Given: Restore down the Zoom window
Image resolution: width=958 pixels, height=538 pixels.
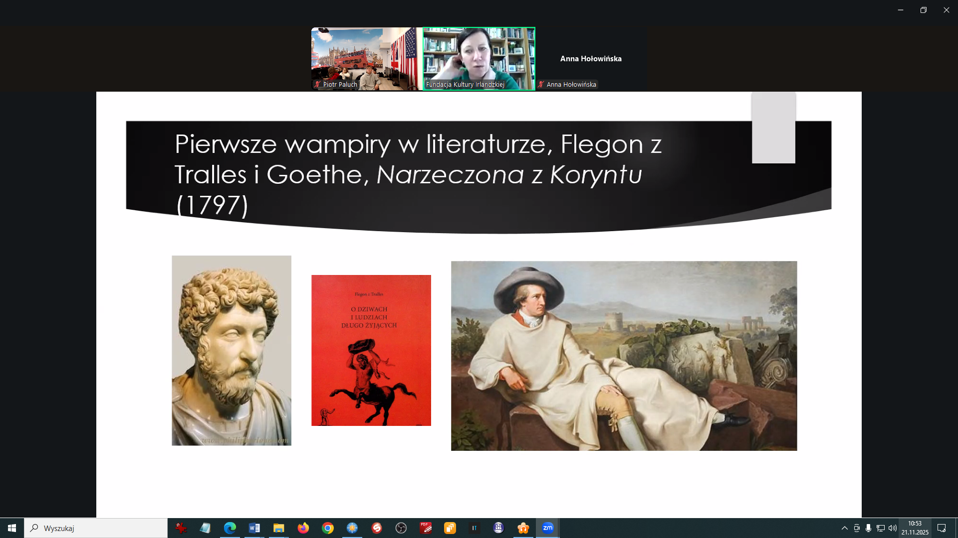Looking at the screenshot, I should point(923,10).
